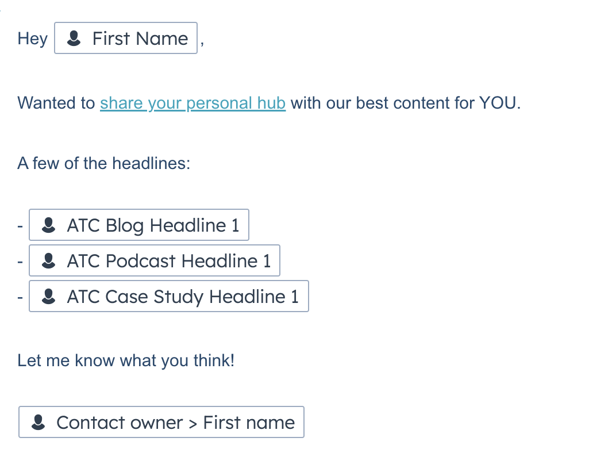
Task: Click the ATC Blog Headline 1 token
Action: pos(138,225)
